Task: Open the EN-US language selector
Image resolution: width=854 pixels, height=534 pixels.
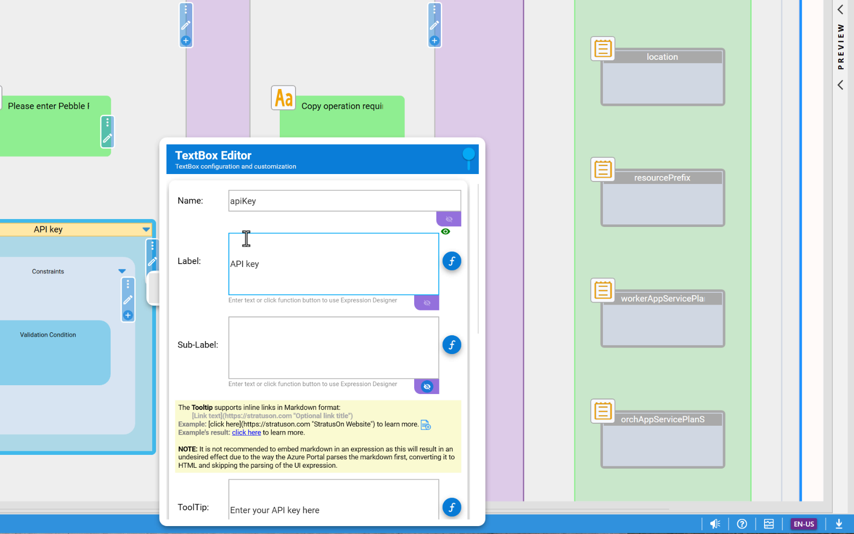Action: pos(804,524)
